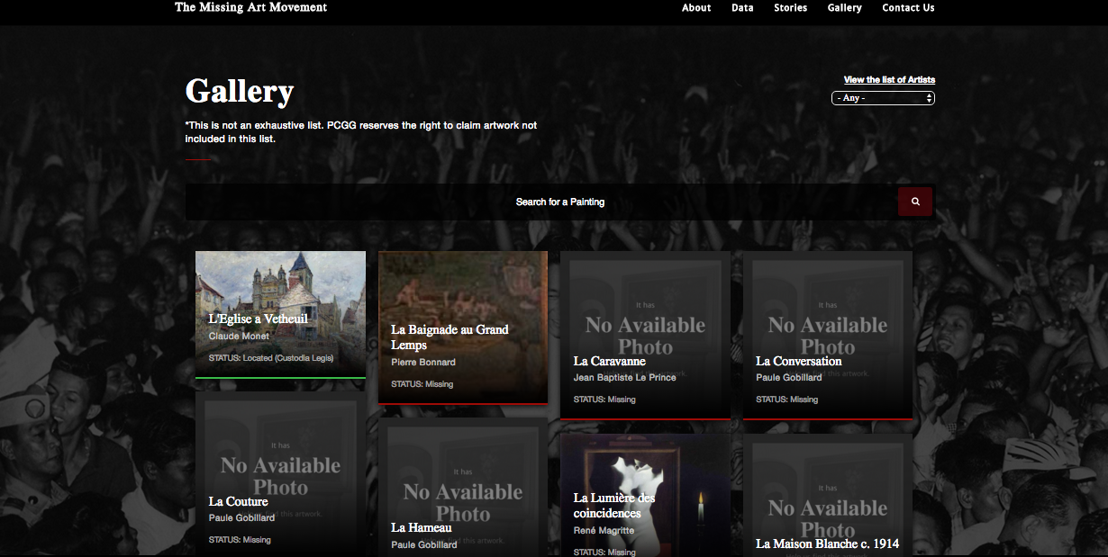The height and width of the screenshot is (557, 1108).
Task: Open the About menu item
Action: (x=696, y=8)
